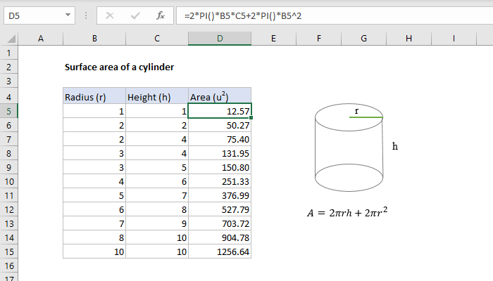Open the Insert Function fx icon

[x=161, y=15]
